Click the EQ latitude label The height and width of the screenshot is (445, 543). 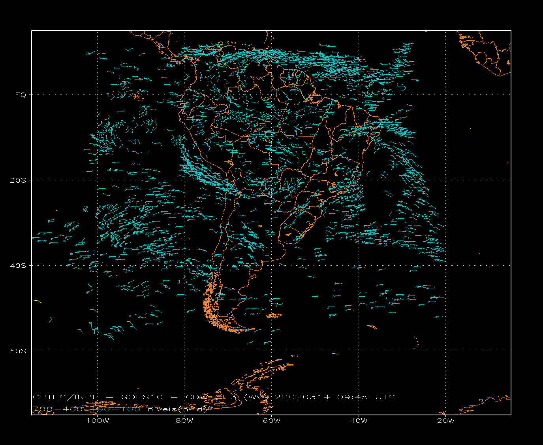[21, 95]
